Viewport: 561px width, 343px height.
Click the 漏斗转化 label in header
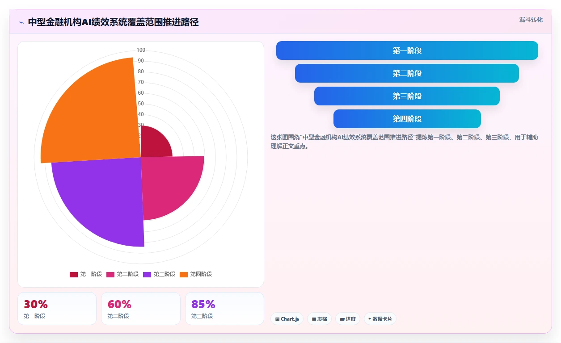tap(531, 20)
